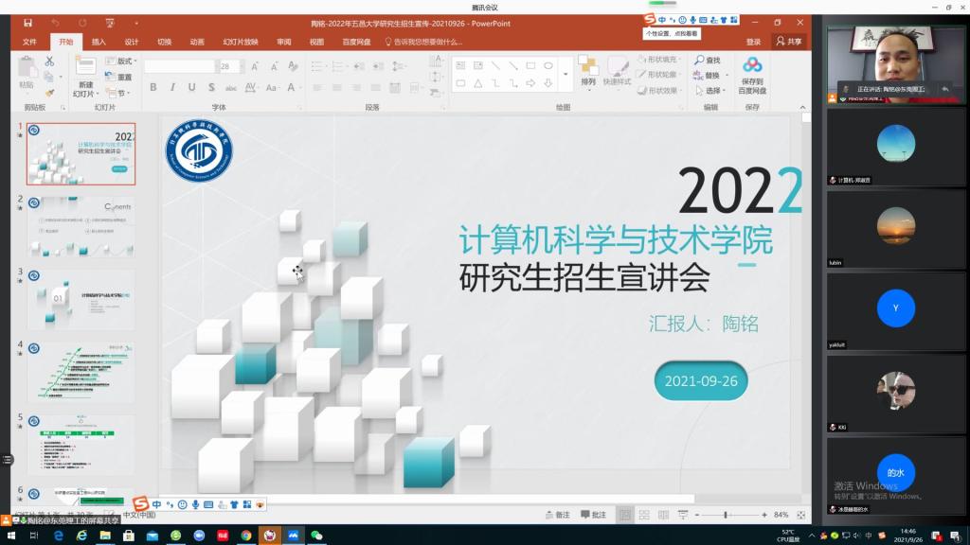970x545 pixels.
Task: Switch to the Insert (插入) ribbon tab
Action: 99,42
